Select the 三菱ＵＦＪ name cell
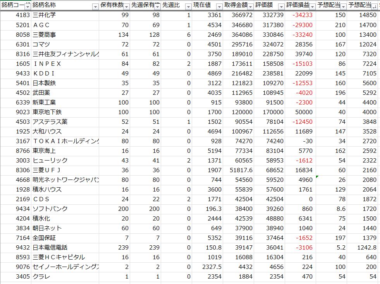 [x=65, y=170]
